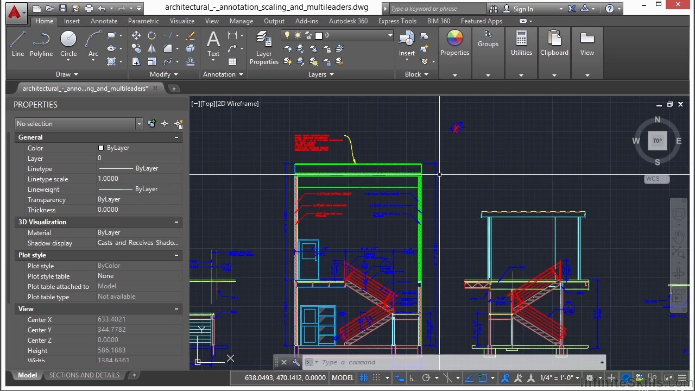The width and height of the screenshot is (695, 391).
Task: Expand the Annotation panel flyout
Action: pyautogui.click(x=223, y=74)
